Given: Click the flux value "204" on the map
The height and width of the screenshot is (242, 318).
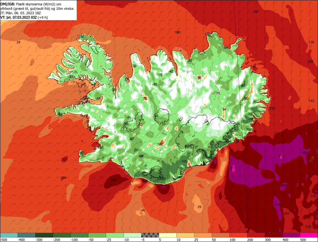Looking at the screenshot, I should (63, 178).
